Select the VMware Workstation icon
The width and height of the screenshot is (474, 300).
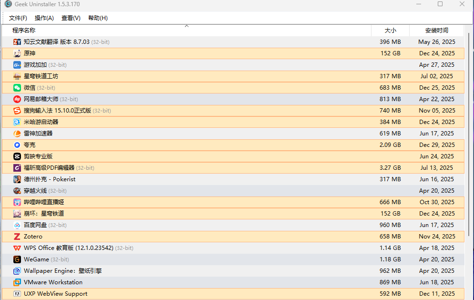pyautogui.click(x=17, y=282)
